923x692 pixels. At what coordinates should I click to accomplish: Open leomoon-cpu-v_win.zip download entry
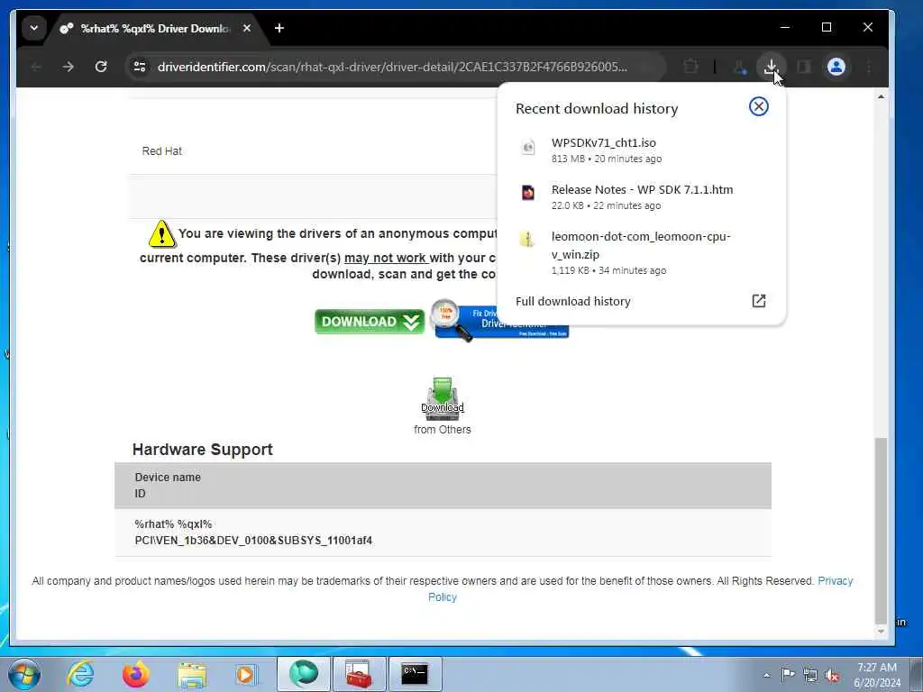click(x=642, y=252)
